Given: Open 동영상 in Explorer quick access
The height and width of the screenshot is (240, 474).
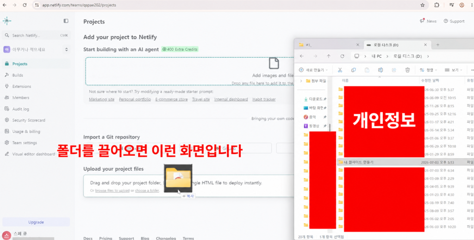Looking at the screenshot, I should pos(314,126).
